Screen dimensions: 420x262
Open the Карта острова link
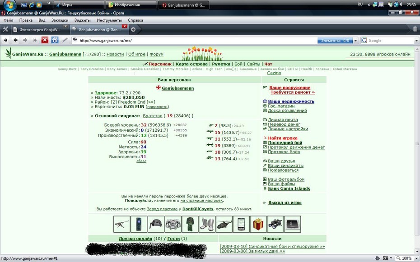tap(191, 64)
